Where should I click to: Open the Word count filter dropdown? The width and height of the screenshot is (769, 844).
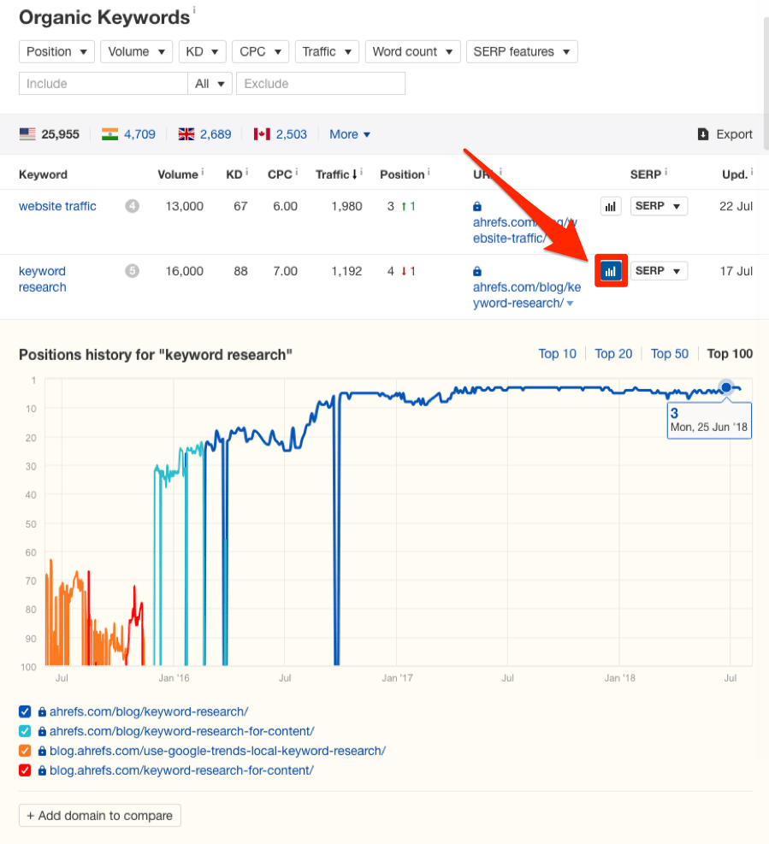(412, 51)
